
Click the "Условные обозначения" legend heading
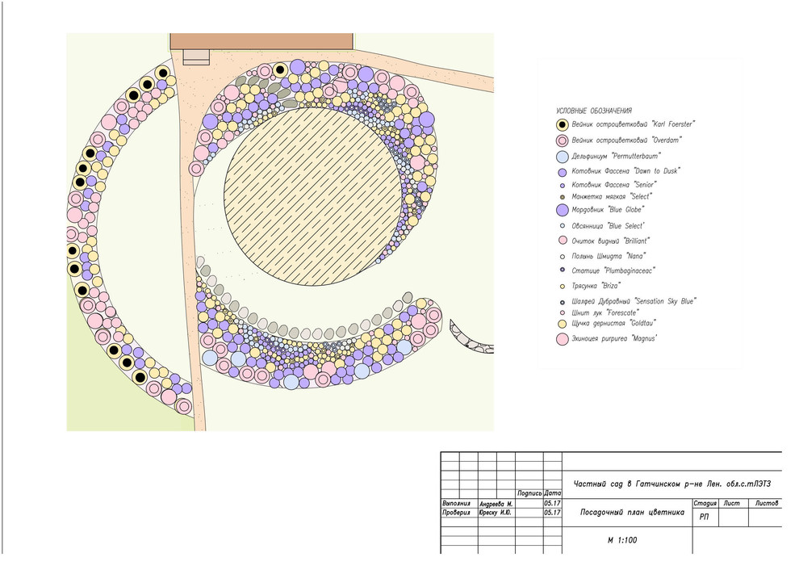click(x=593, y=111)
